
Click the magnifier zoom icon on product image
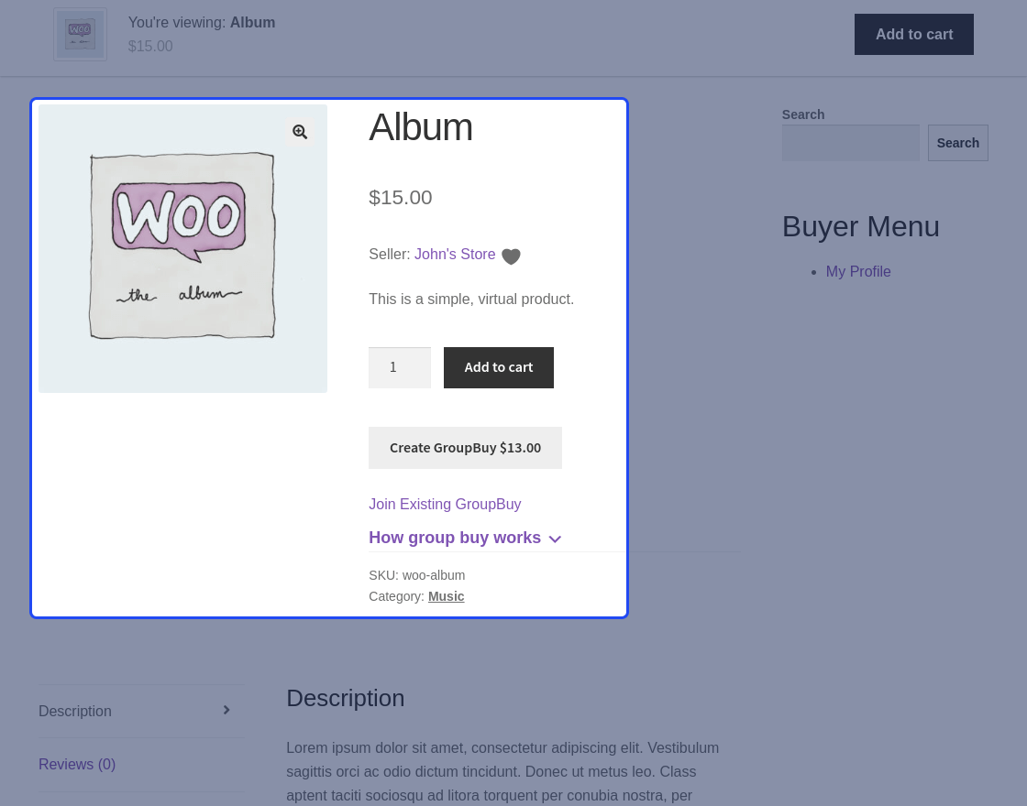300,132
